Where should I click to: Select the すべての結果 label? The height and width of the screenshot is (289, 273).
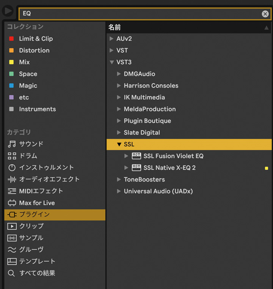point(37,273)
